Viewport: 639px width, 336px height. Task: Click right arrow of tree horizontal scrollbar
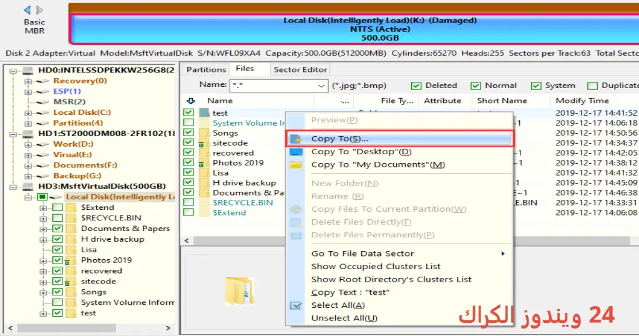coord(167,329)
